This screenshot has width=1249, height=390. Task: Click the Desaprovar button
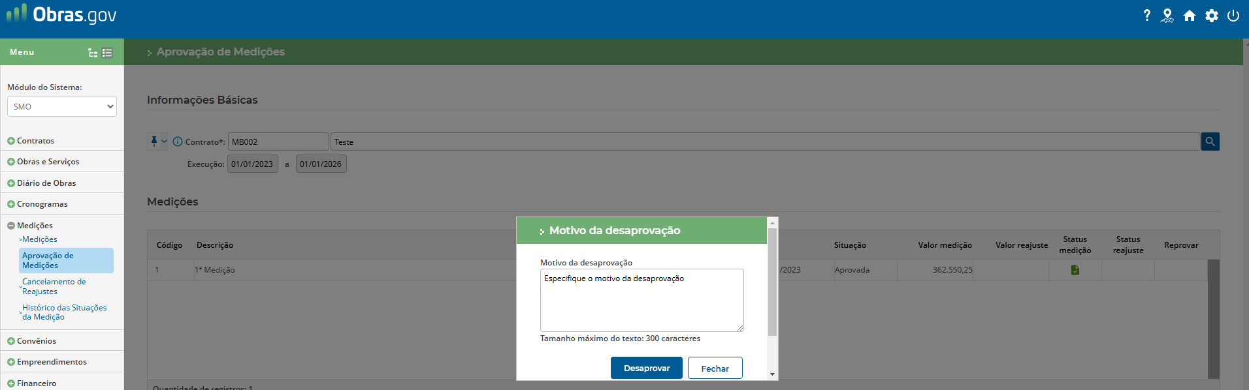[646, 368]
